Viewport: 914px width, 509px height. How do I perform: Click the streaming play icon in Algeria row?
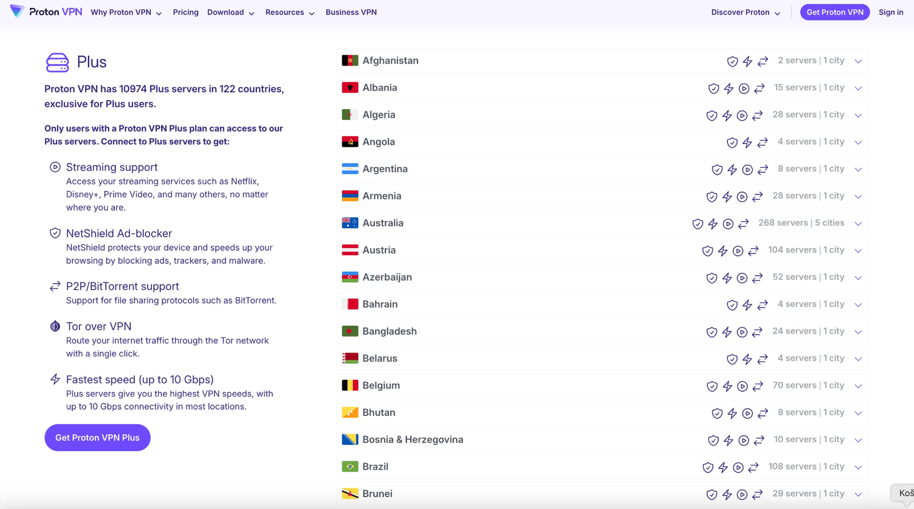pos(742,115)
